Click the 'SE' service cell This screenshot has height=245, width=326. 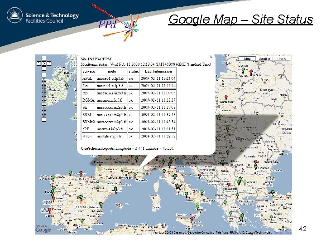(x=89, y=107)
